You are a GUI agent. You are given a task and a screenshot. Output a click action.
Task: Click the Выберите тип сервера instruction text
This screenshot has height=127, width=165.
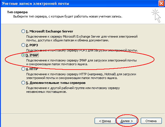68,17
